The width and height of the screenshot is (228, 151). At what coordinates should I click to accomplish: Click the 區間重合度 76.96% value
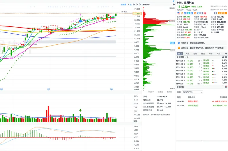pos(160,110)
